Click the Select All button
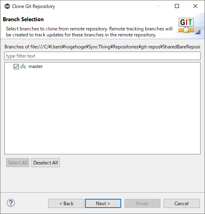 click(x=18, y=163)
